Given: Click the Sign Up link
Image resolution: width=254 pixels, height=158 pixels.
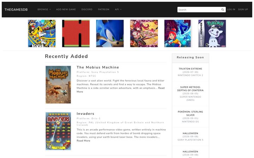Looking at the screenshot, I should (243, 9).
